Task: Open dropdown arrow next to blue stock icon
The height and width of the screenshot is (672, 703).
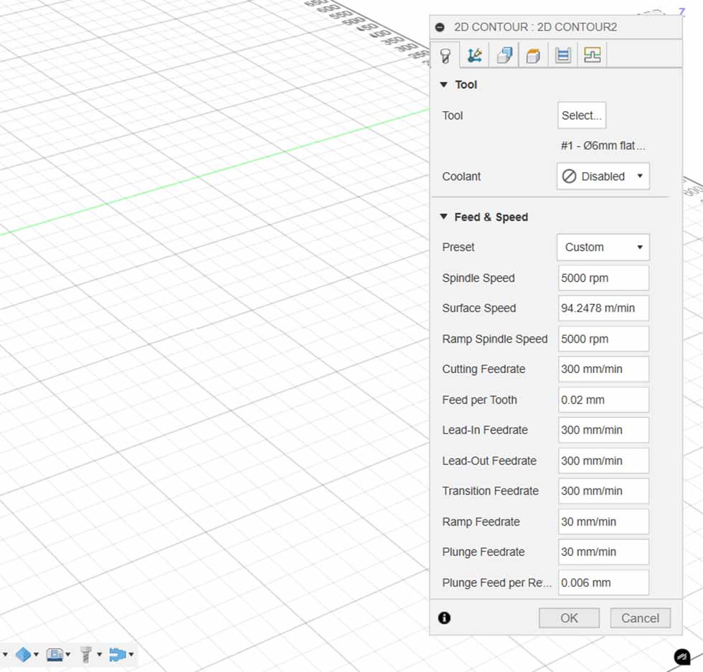Action: coord(37,655)
